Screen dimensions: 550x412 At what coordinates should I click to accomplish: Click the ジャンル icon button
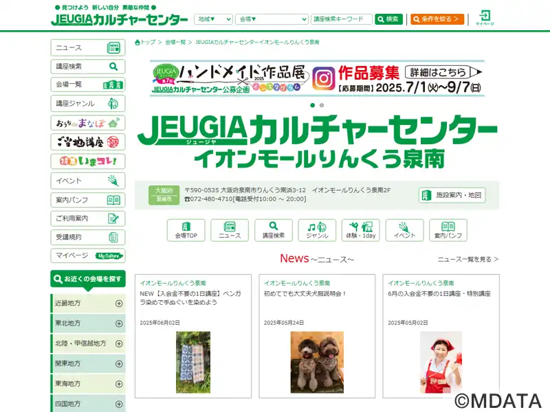coord(317,230)
